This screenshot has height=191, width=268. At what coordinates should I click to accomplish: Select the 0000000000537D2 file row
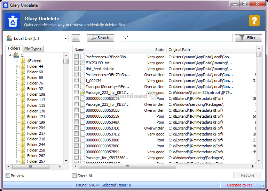point(164,134)
